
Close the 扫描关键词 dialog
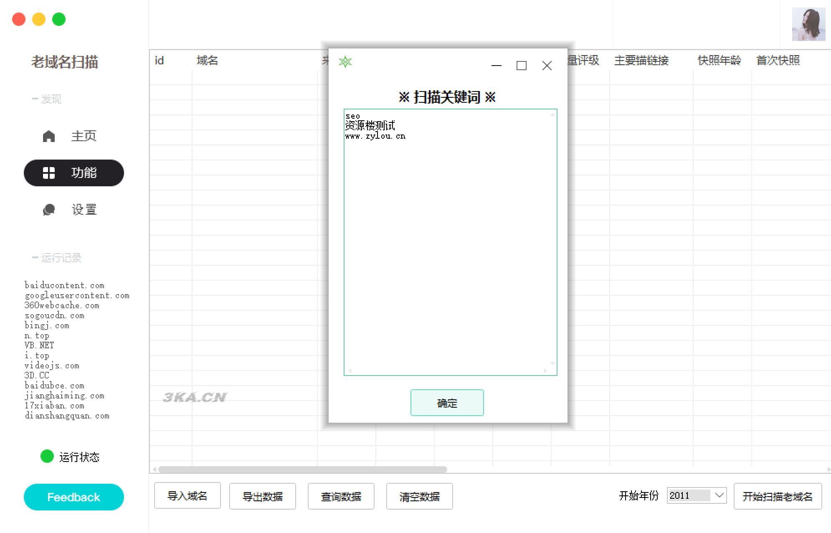[547, 66]
